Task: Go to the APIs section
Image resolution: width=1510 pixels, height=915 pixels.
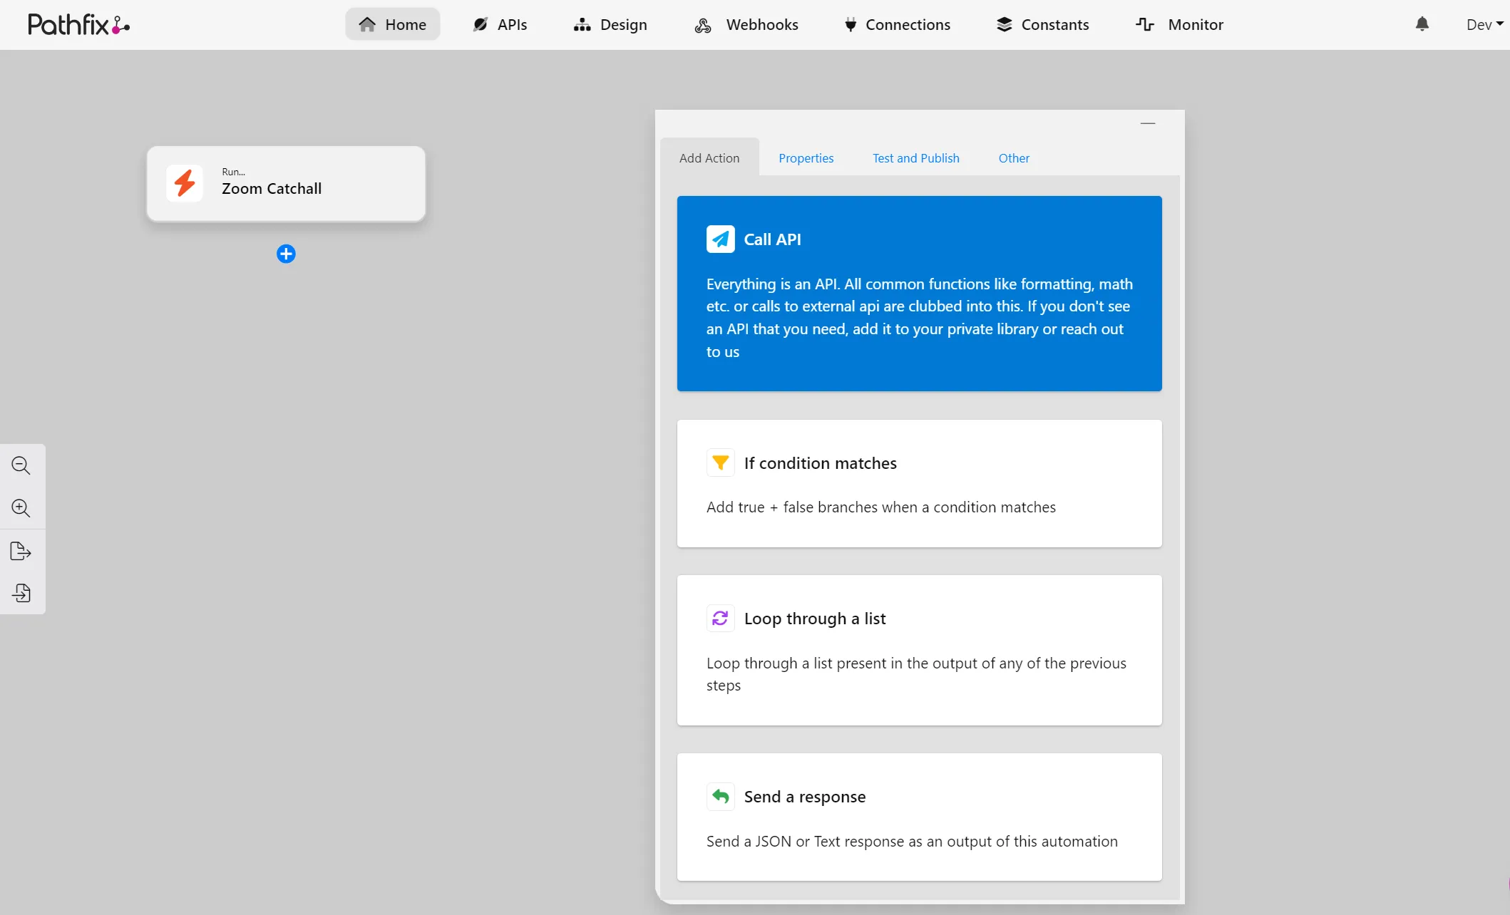Action: tap(500, 24)
